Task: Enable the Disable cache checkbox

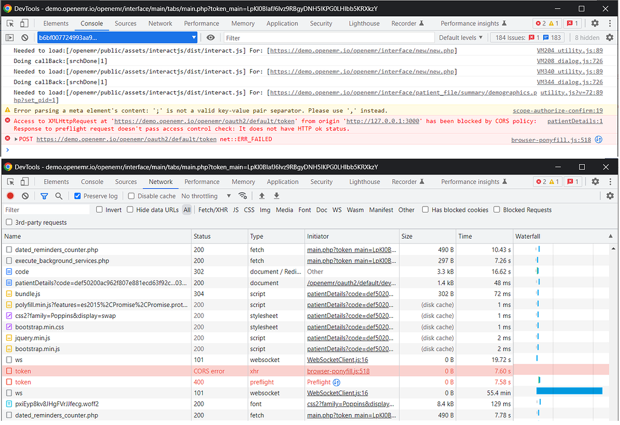Action: click(130, 196)
